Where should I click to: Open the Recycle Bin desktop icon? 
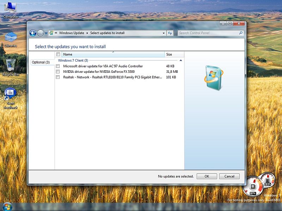tap(11, 68)
